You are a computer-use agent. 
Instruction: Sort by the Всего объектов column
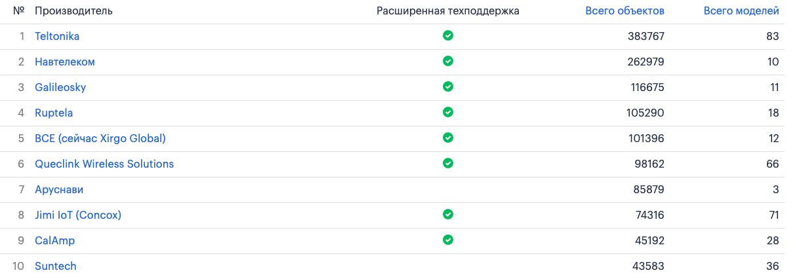point(625,11)
